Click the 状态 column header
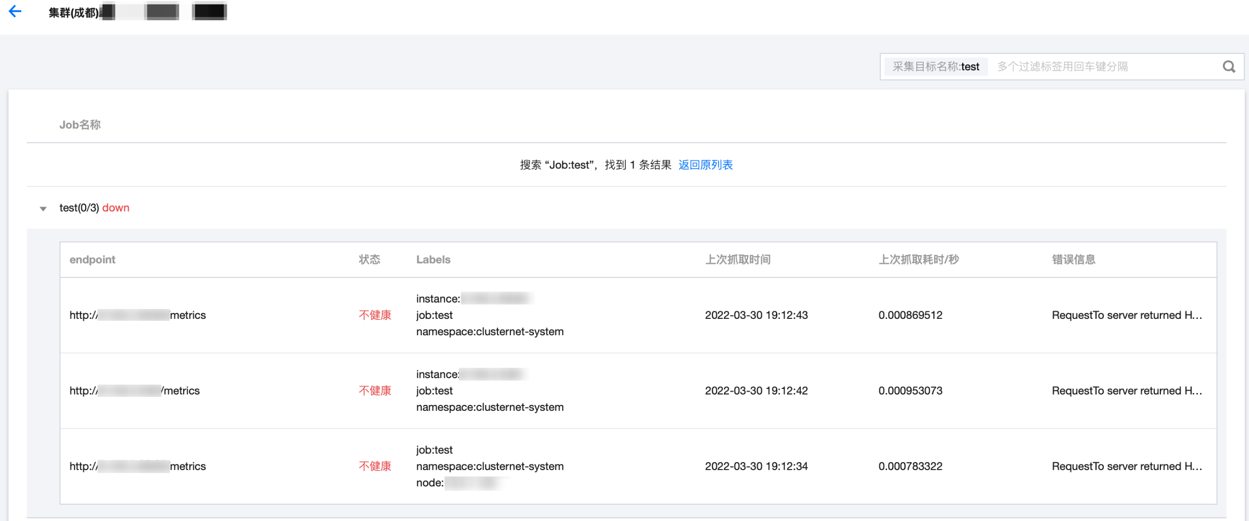This screenshot has height=521, width=1249. coord(369,260)
